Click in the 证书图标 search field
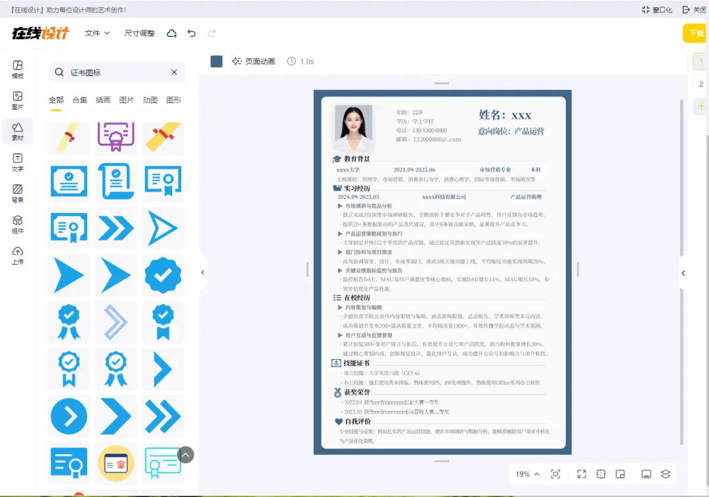Viewport: 709px width, 497px height. 117,72
